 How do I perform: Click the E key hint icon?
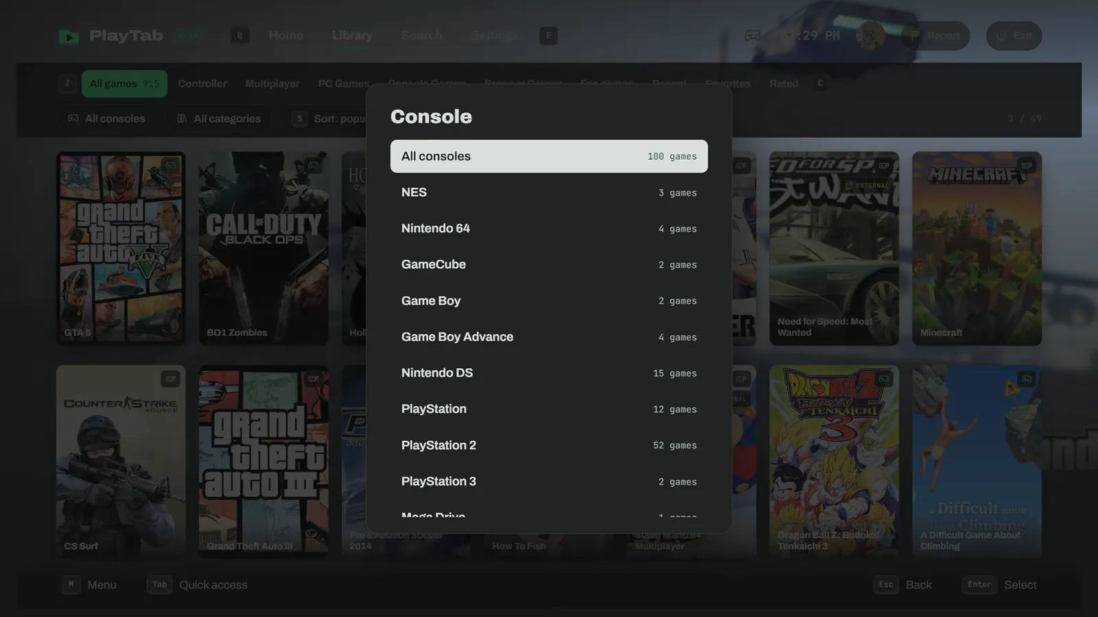click(x=548, y=36)
